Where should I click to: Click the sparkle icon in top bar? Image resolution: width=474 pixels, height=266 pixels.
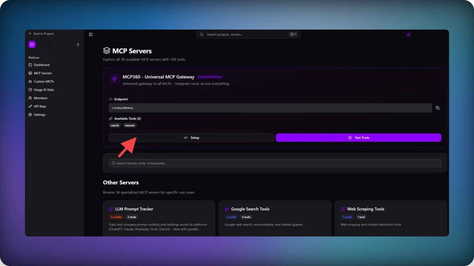[408, 34]
